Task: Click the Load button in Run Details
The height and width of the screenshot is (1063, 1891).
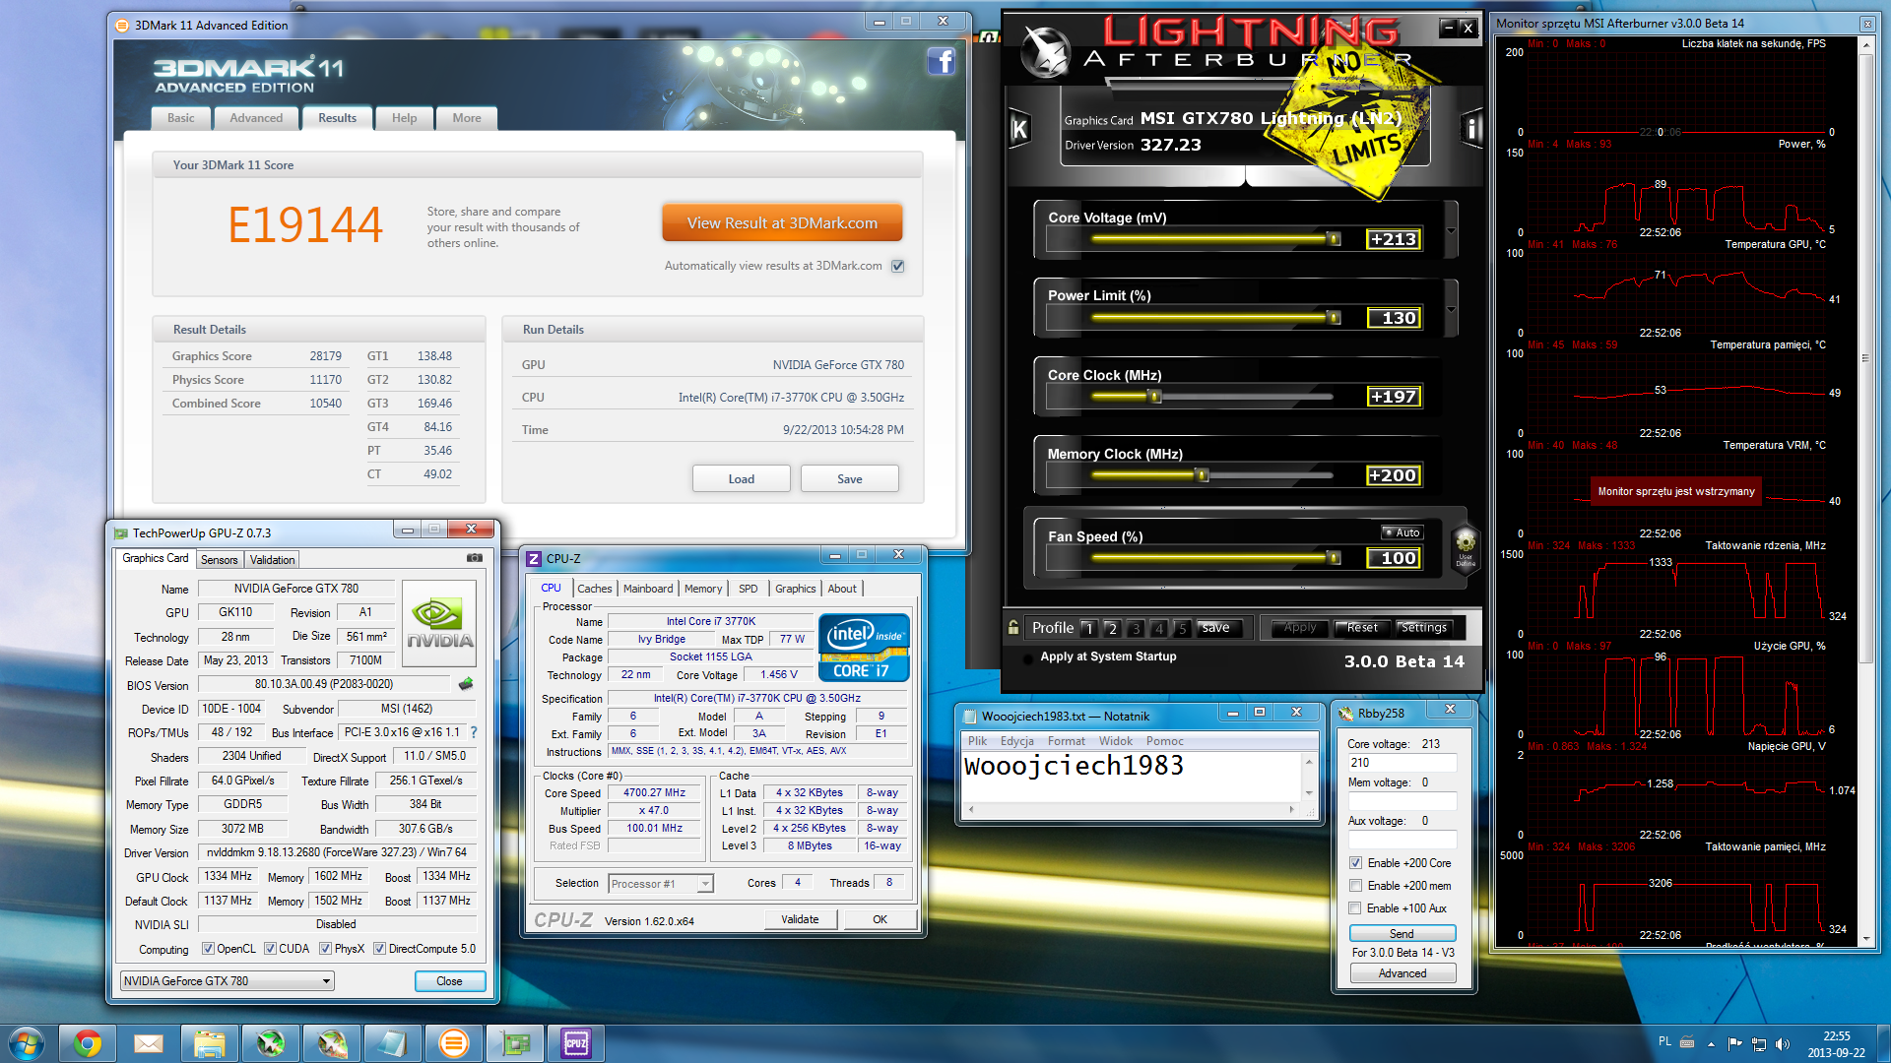Action: [x=742, y=479]
